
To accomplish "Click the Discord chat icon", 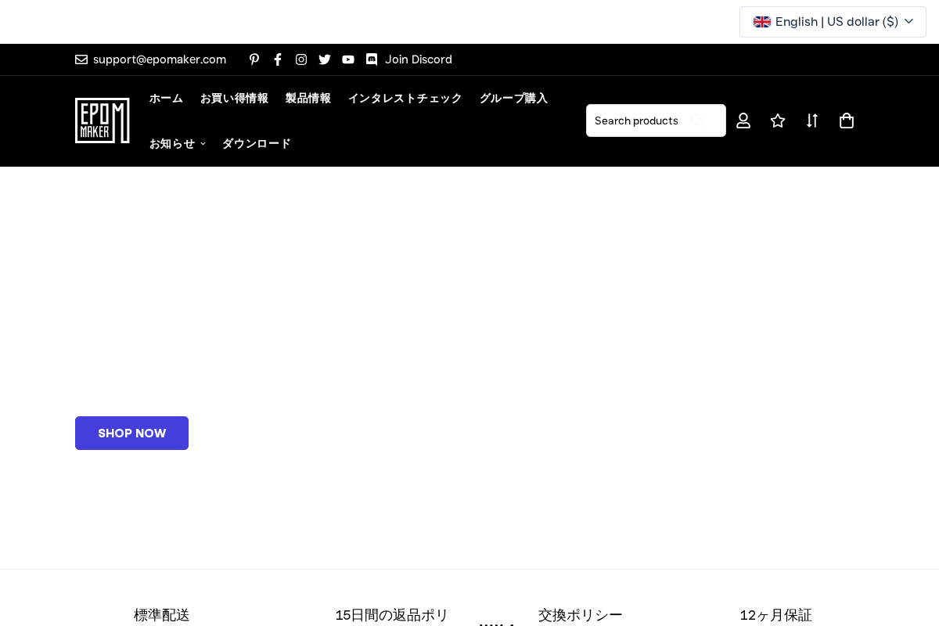I will click(372, 59).
